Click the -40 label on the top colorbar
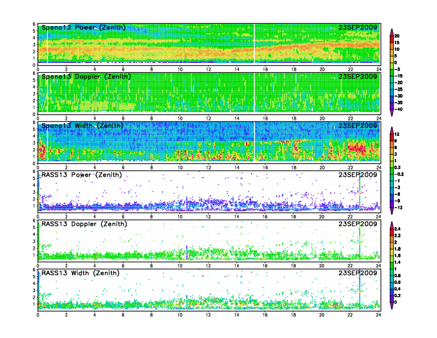This screenshot has width=437, height=338. point(398,109)
